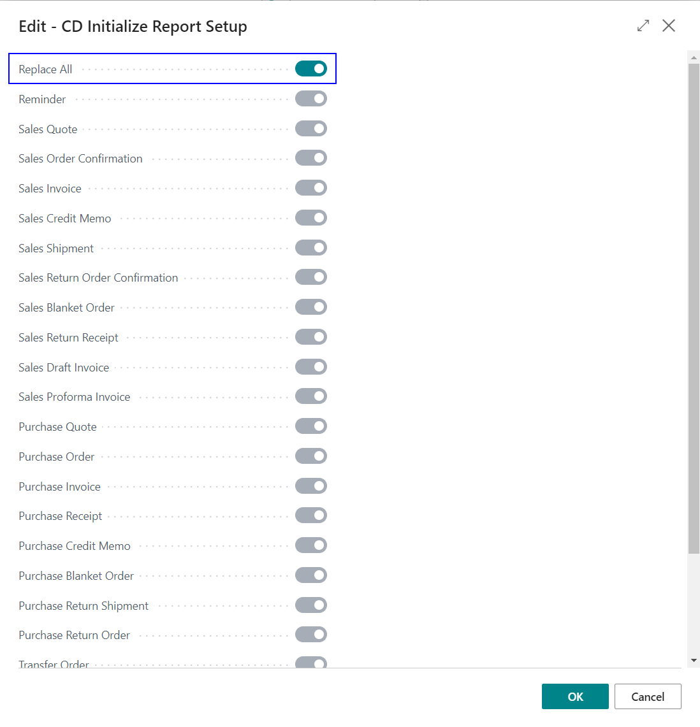Click the 'Sales Shipment' label
This screenshot has height=727, width=700.
click(55, 248)
